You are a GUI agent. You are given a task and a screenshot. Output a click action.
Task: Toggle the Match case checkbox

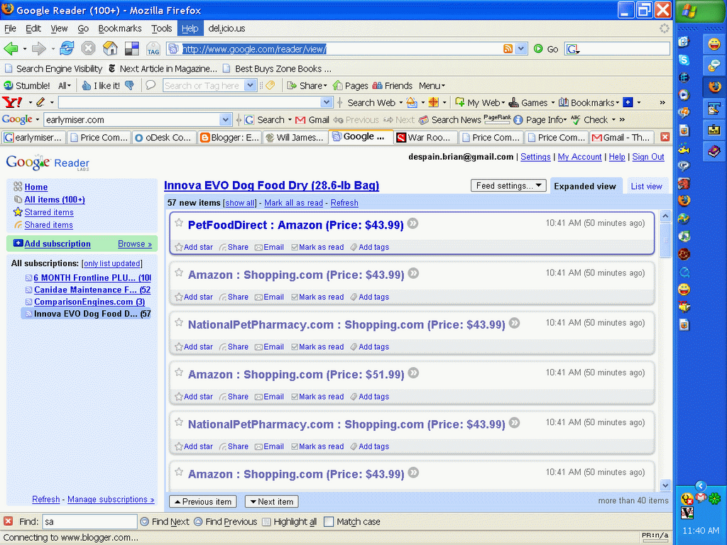click(329, 522)
